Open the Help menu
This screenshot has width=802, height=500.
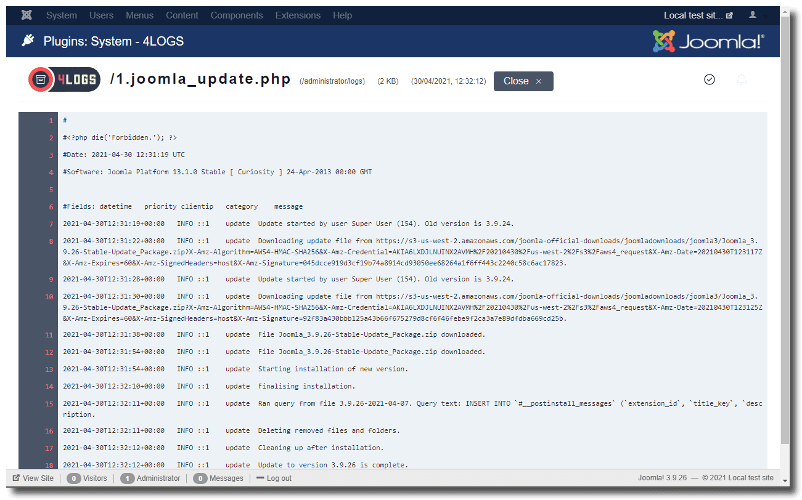coord(342,15)
